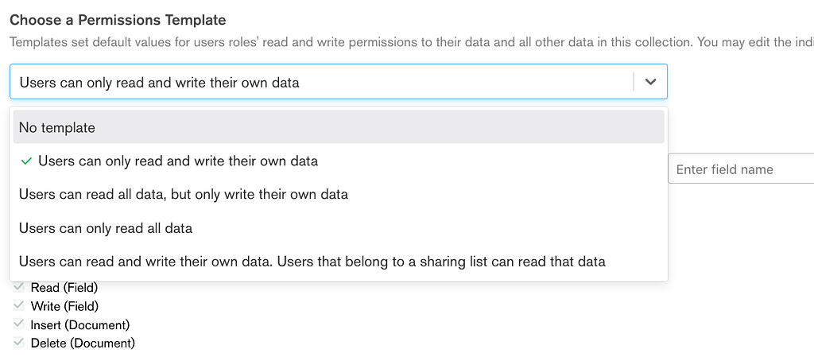The height and width of the screenshot is (357, 814).
Task: Click the dropdown chevron arrow
Action: coord(651,82)
